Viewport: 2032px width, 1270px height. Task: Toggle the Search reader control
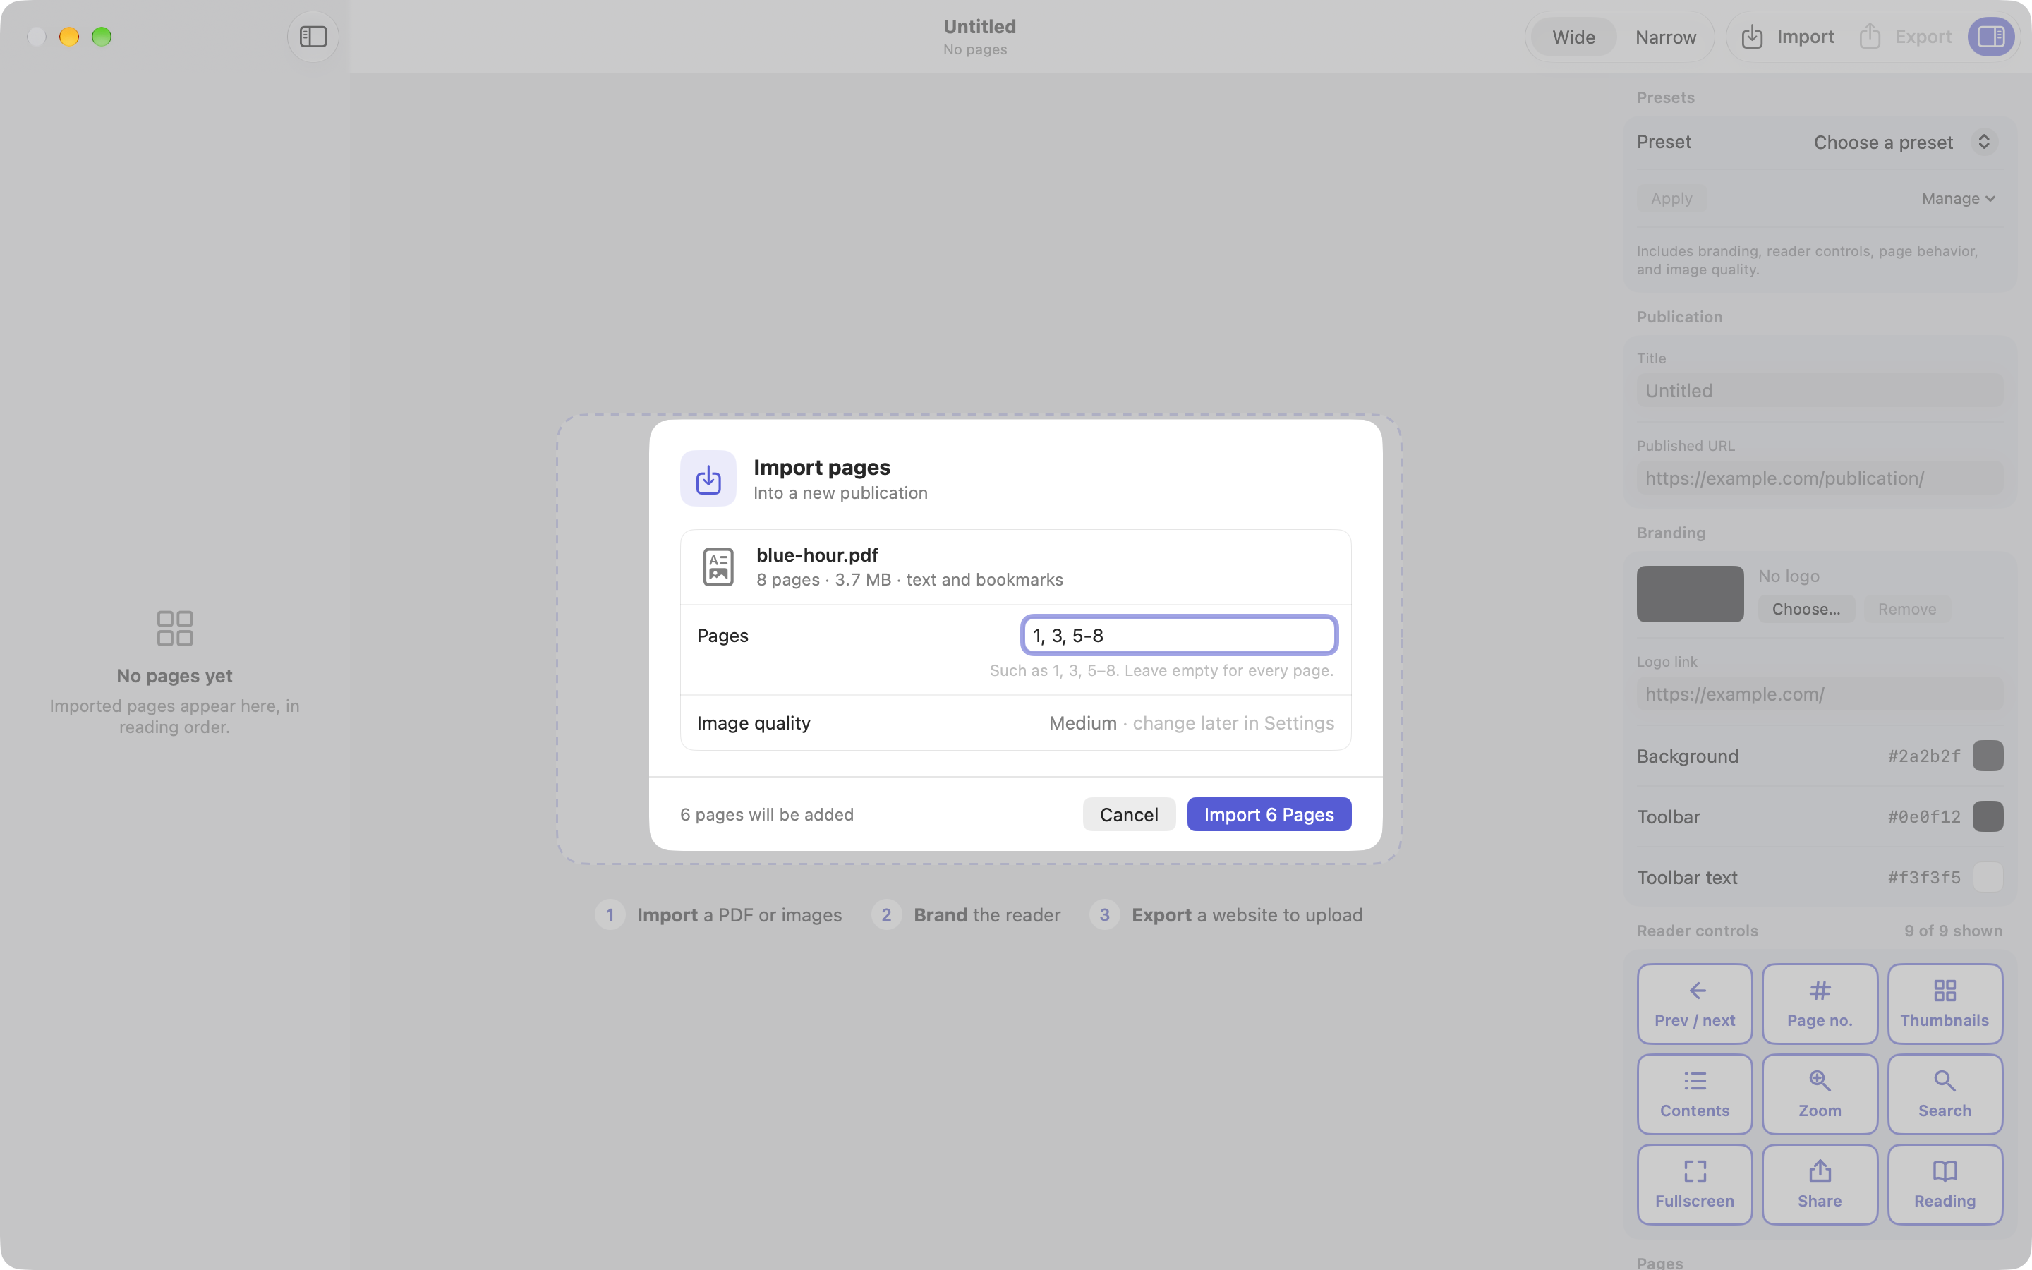[1945, 1094]
